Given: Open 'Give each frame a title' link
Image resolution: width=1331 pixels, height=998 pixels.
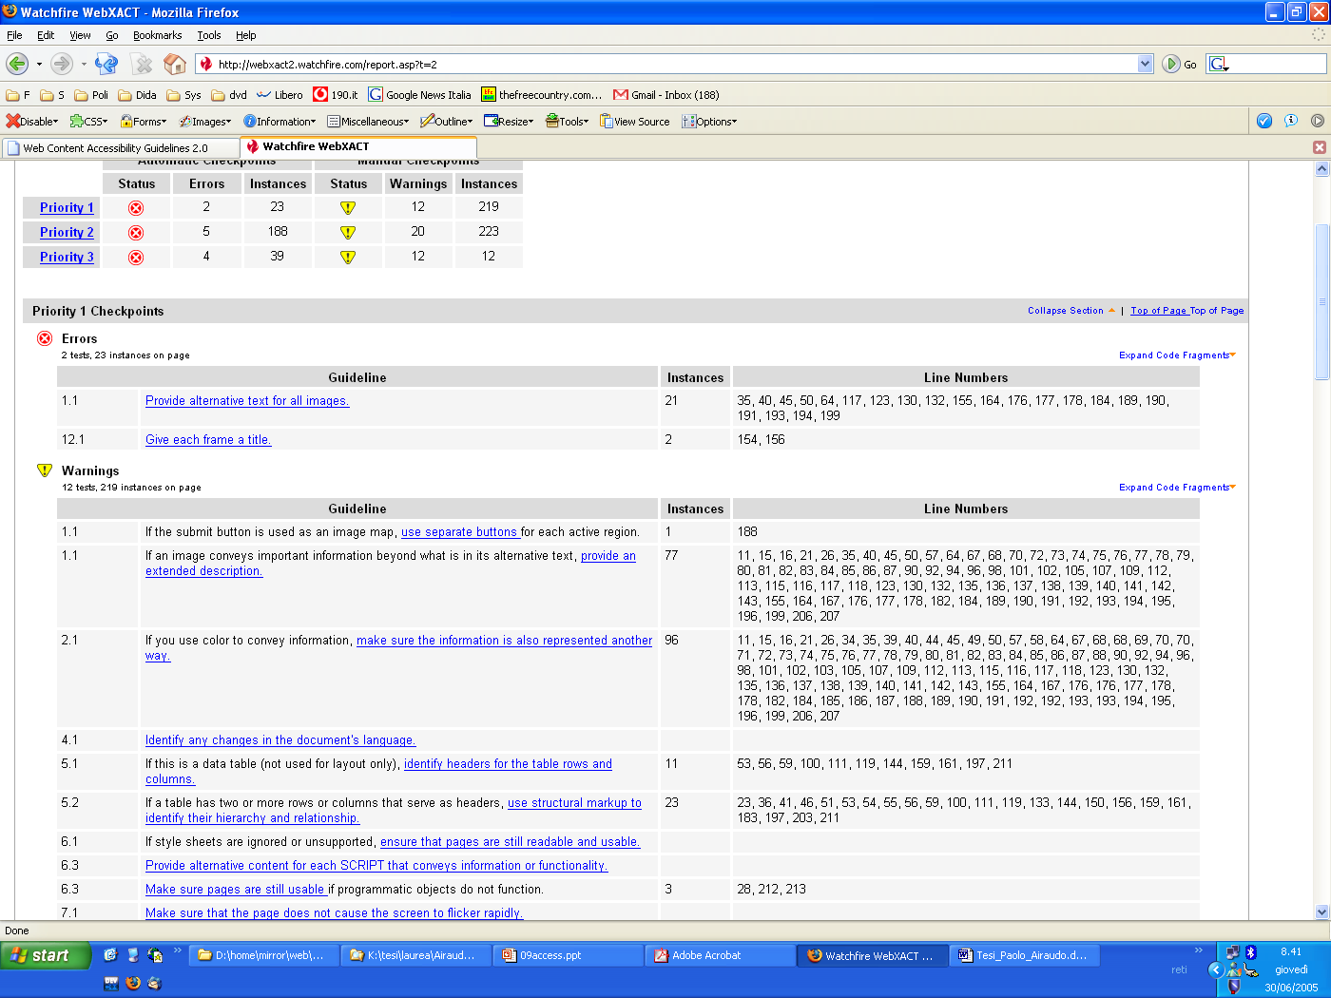Looking at the screenshot, I should (x=208, y=440).
